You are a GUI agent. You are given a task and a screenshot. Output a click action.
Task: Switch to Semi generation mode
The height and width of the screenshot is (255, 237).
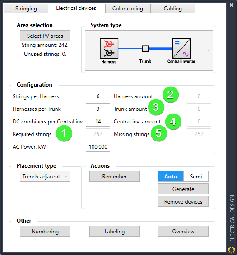point(196,176)
